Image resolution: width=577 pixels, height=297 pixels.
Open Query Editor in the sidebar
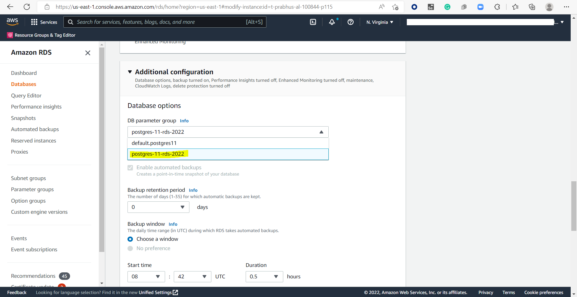click(x=26, y=96)
